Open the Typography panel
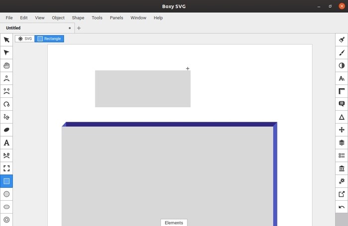 point(342,78)
